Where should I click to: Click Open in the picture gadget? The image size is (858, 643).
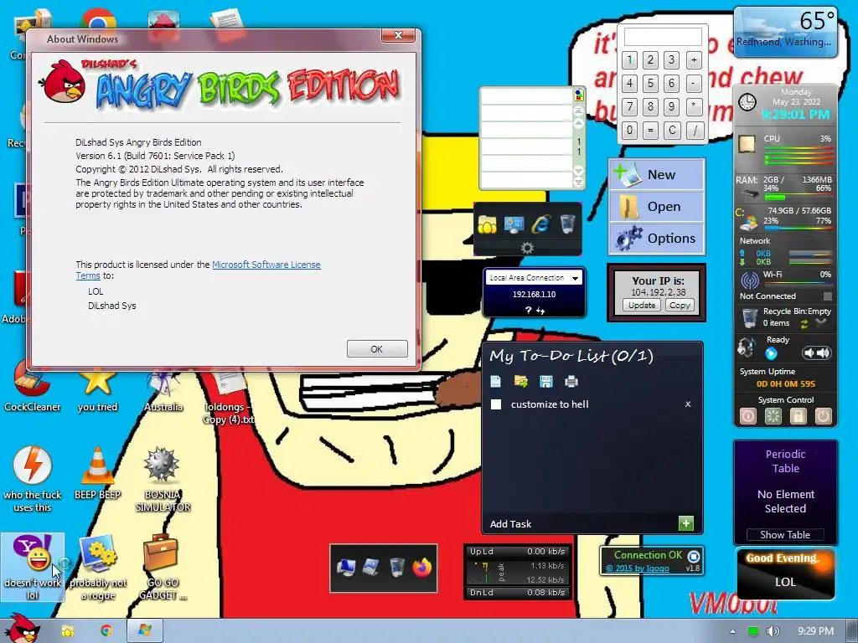tap(657, 207)
